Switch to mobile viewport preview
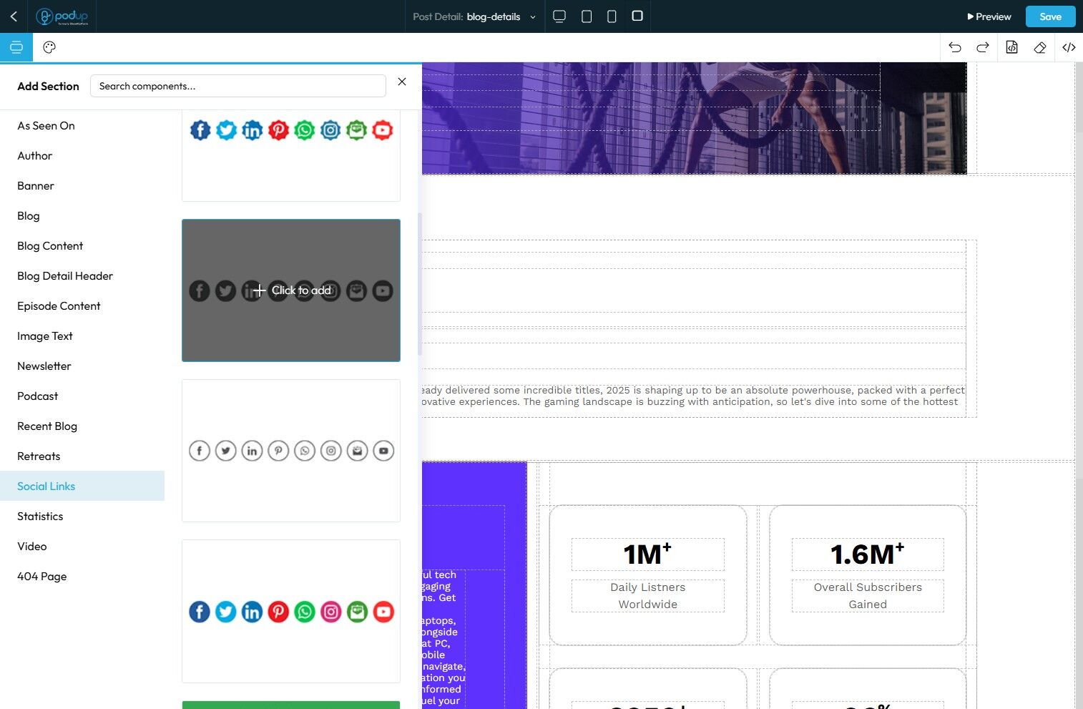This screenshot has width=1083, height=709. pyautogui.click(x=612, y=16)
